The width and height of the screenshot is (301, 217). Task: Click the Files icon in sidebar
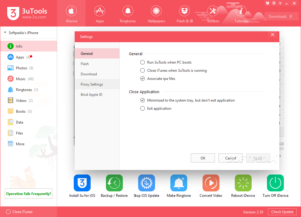(x=10, y=133)
